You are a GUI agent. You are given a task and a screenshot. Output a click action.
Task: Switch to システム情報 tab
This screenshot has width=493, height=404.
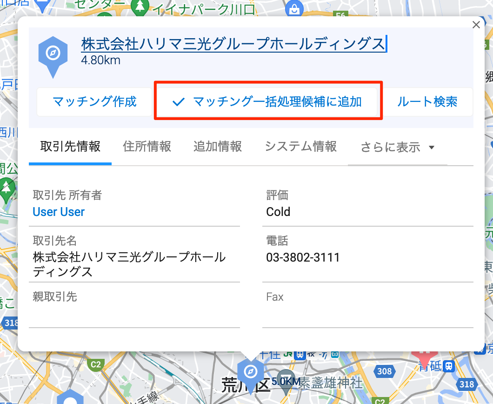pyautogui.click(x=301, y=147)
